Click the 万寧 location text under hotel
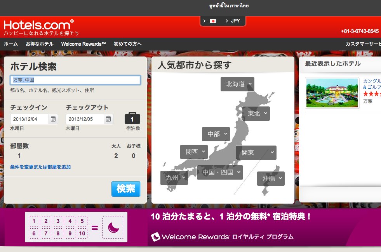This screenshot has width=381, height=252. [x=368, y=101]
